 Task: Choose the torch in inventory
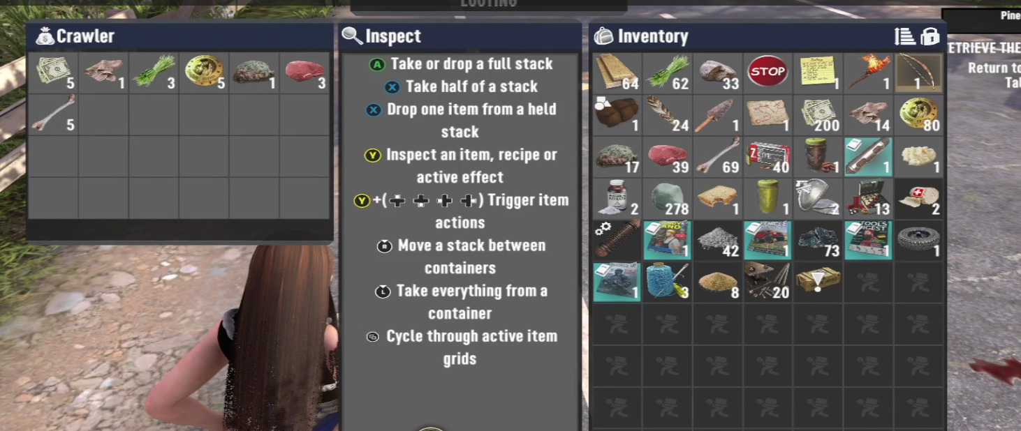(x=868, y=73)
